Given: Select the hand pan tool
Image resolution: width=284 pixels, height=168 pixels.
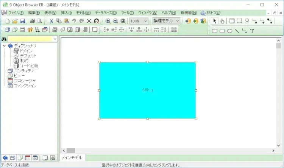Looking at the screenshot, I should tap(222, 21).
